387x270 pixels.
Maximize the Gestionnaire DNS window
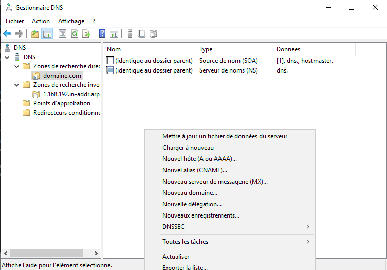[x=352, y=7]
